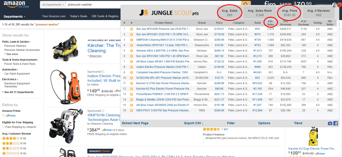Open Gift Cards & Registry nav item
342x157 pixels.
105,16
